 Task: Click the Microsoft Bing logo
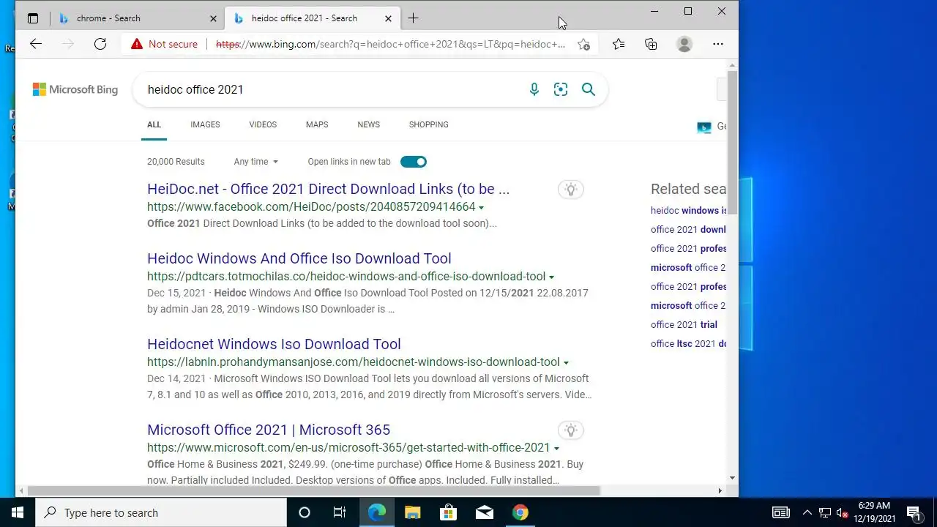[x=75, y=89]
